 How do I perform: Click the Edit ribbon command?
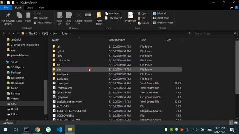[142, 18]
